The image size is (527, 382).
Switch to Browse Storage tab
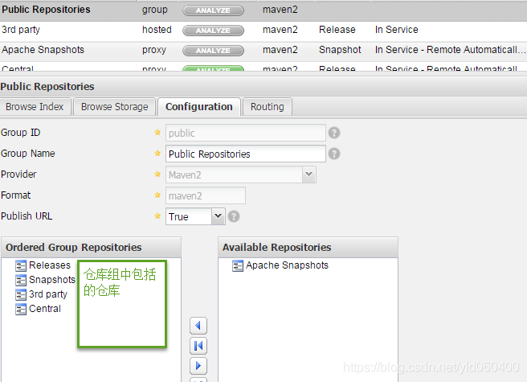(115, 107)
